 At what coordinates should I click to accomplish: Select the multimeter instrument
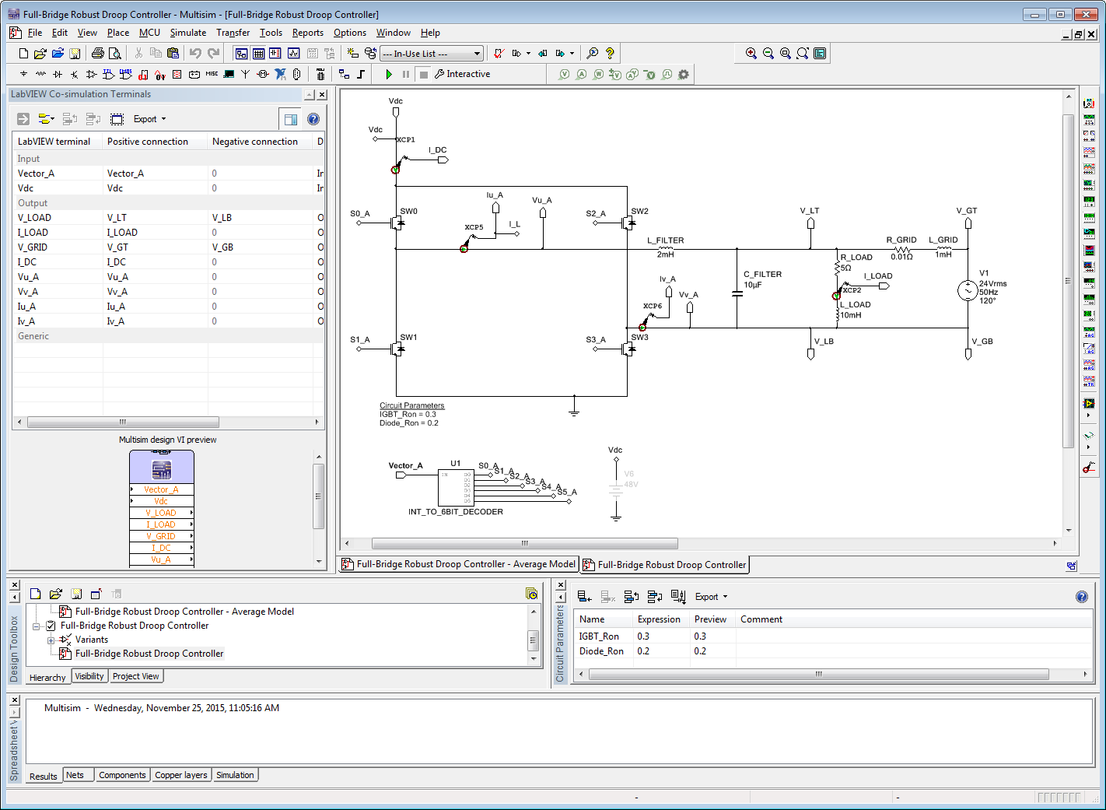(1089, 103)
